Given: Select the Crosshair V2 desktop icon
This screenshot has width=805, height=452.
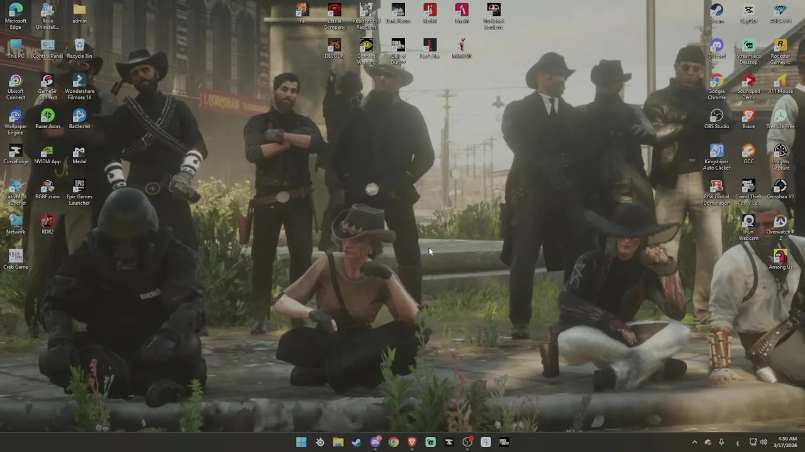Looking at the screenshot, I should coord(780,190).
